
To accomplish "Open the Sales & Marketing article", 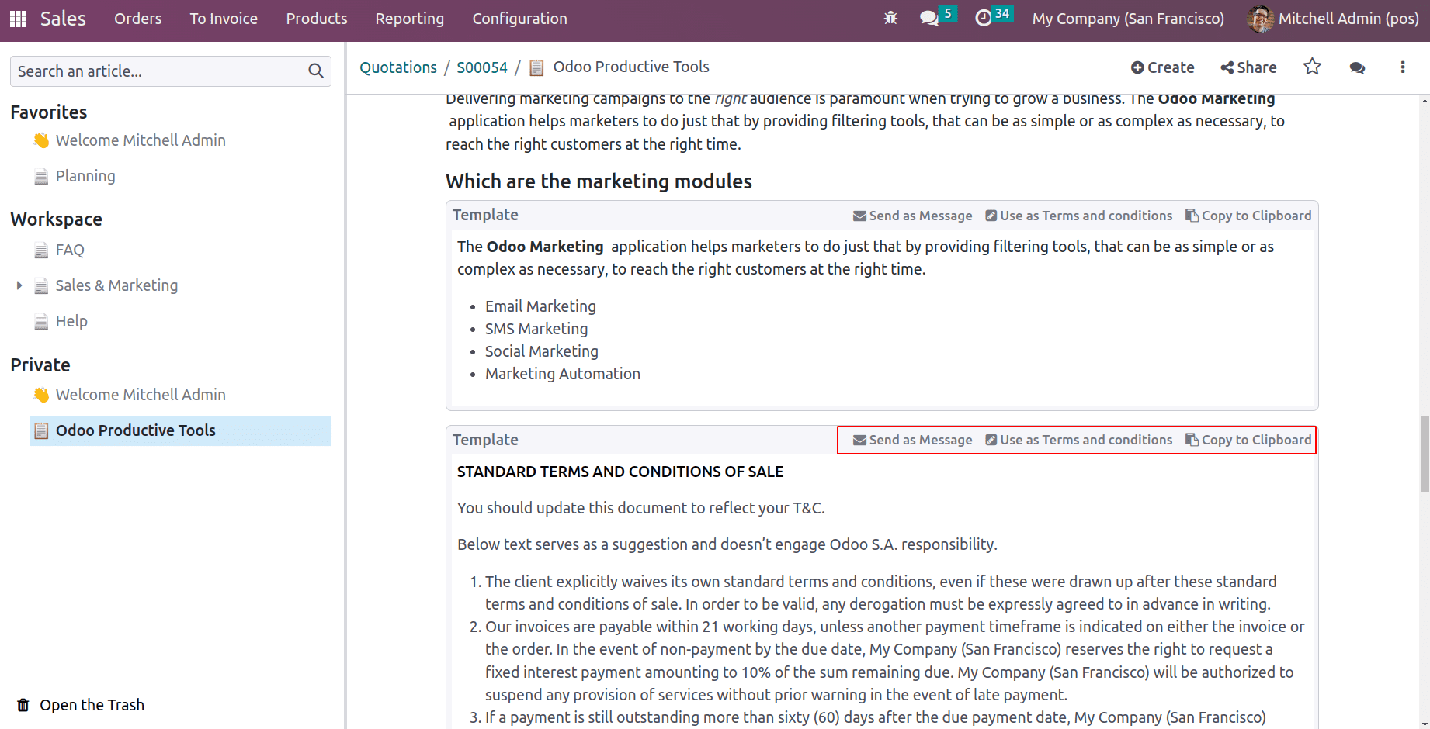I will click(x=116, y=285).
